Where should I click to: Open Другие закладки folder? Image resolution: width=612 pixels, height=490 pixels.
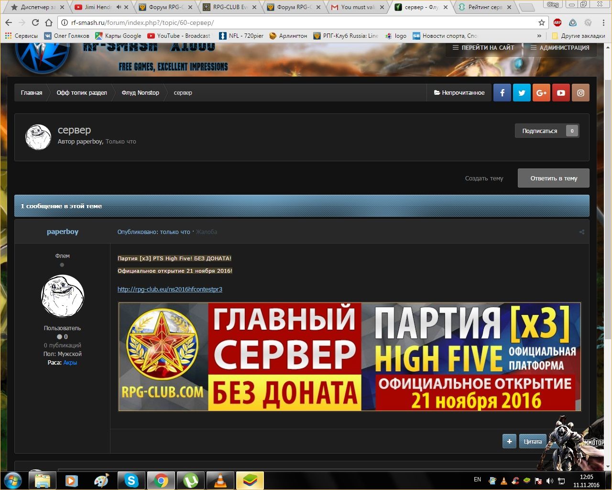pyautogui.click(x=579, y=36)
